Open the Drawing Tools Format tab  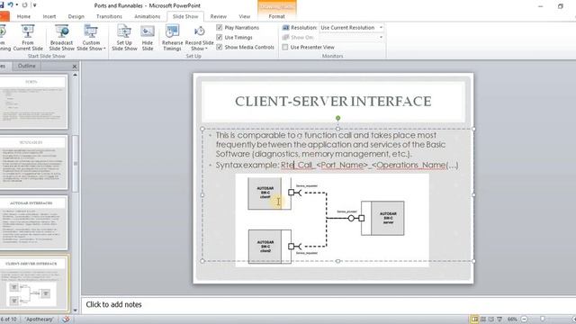[276, 16]
